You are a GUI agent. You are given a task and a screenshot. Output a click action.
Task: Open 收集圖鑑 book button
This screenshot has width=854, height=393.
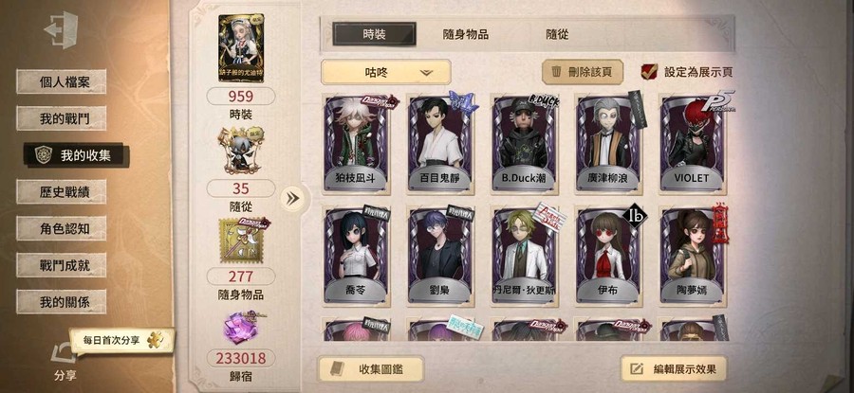tap(371, 369)
